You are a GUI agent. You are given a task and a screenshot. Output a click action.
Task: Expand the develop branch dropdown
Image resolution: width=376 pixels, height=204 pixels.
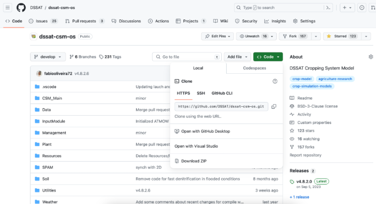click(47, 57)
